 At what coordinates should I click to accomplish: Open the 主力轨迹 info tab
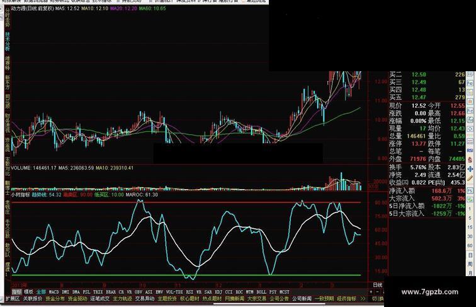(122, 299)
